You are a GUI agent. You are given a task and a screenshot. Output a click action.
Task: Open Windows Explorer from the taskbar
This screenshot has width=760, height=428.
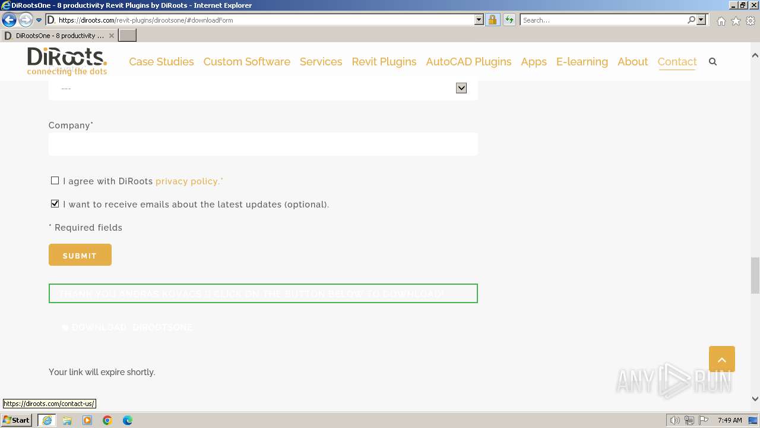[67, 420]
